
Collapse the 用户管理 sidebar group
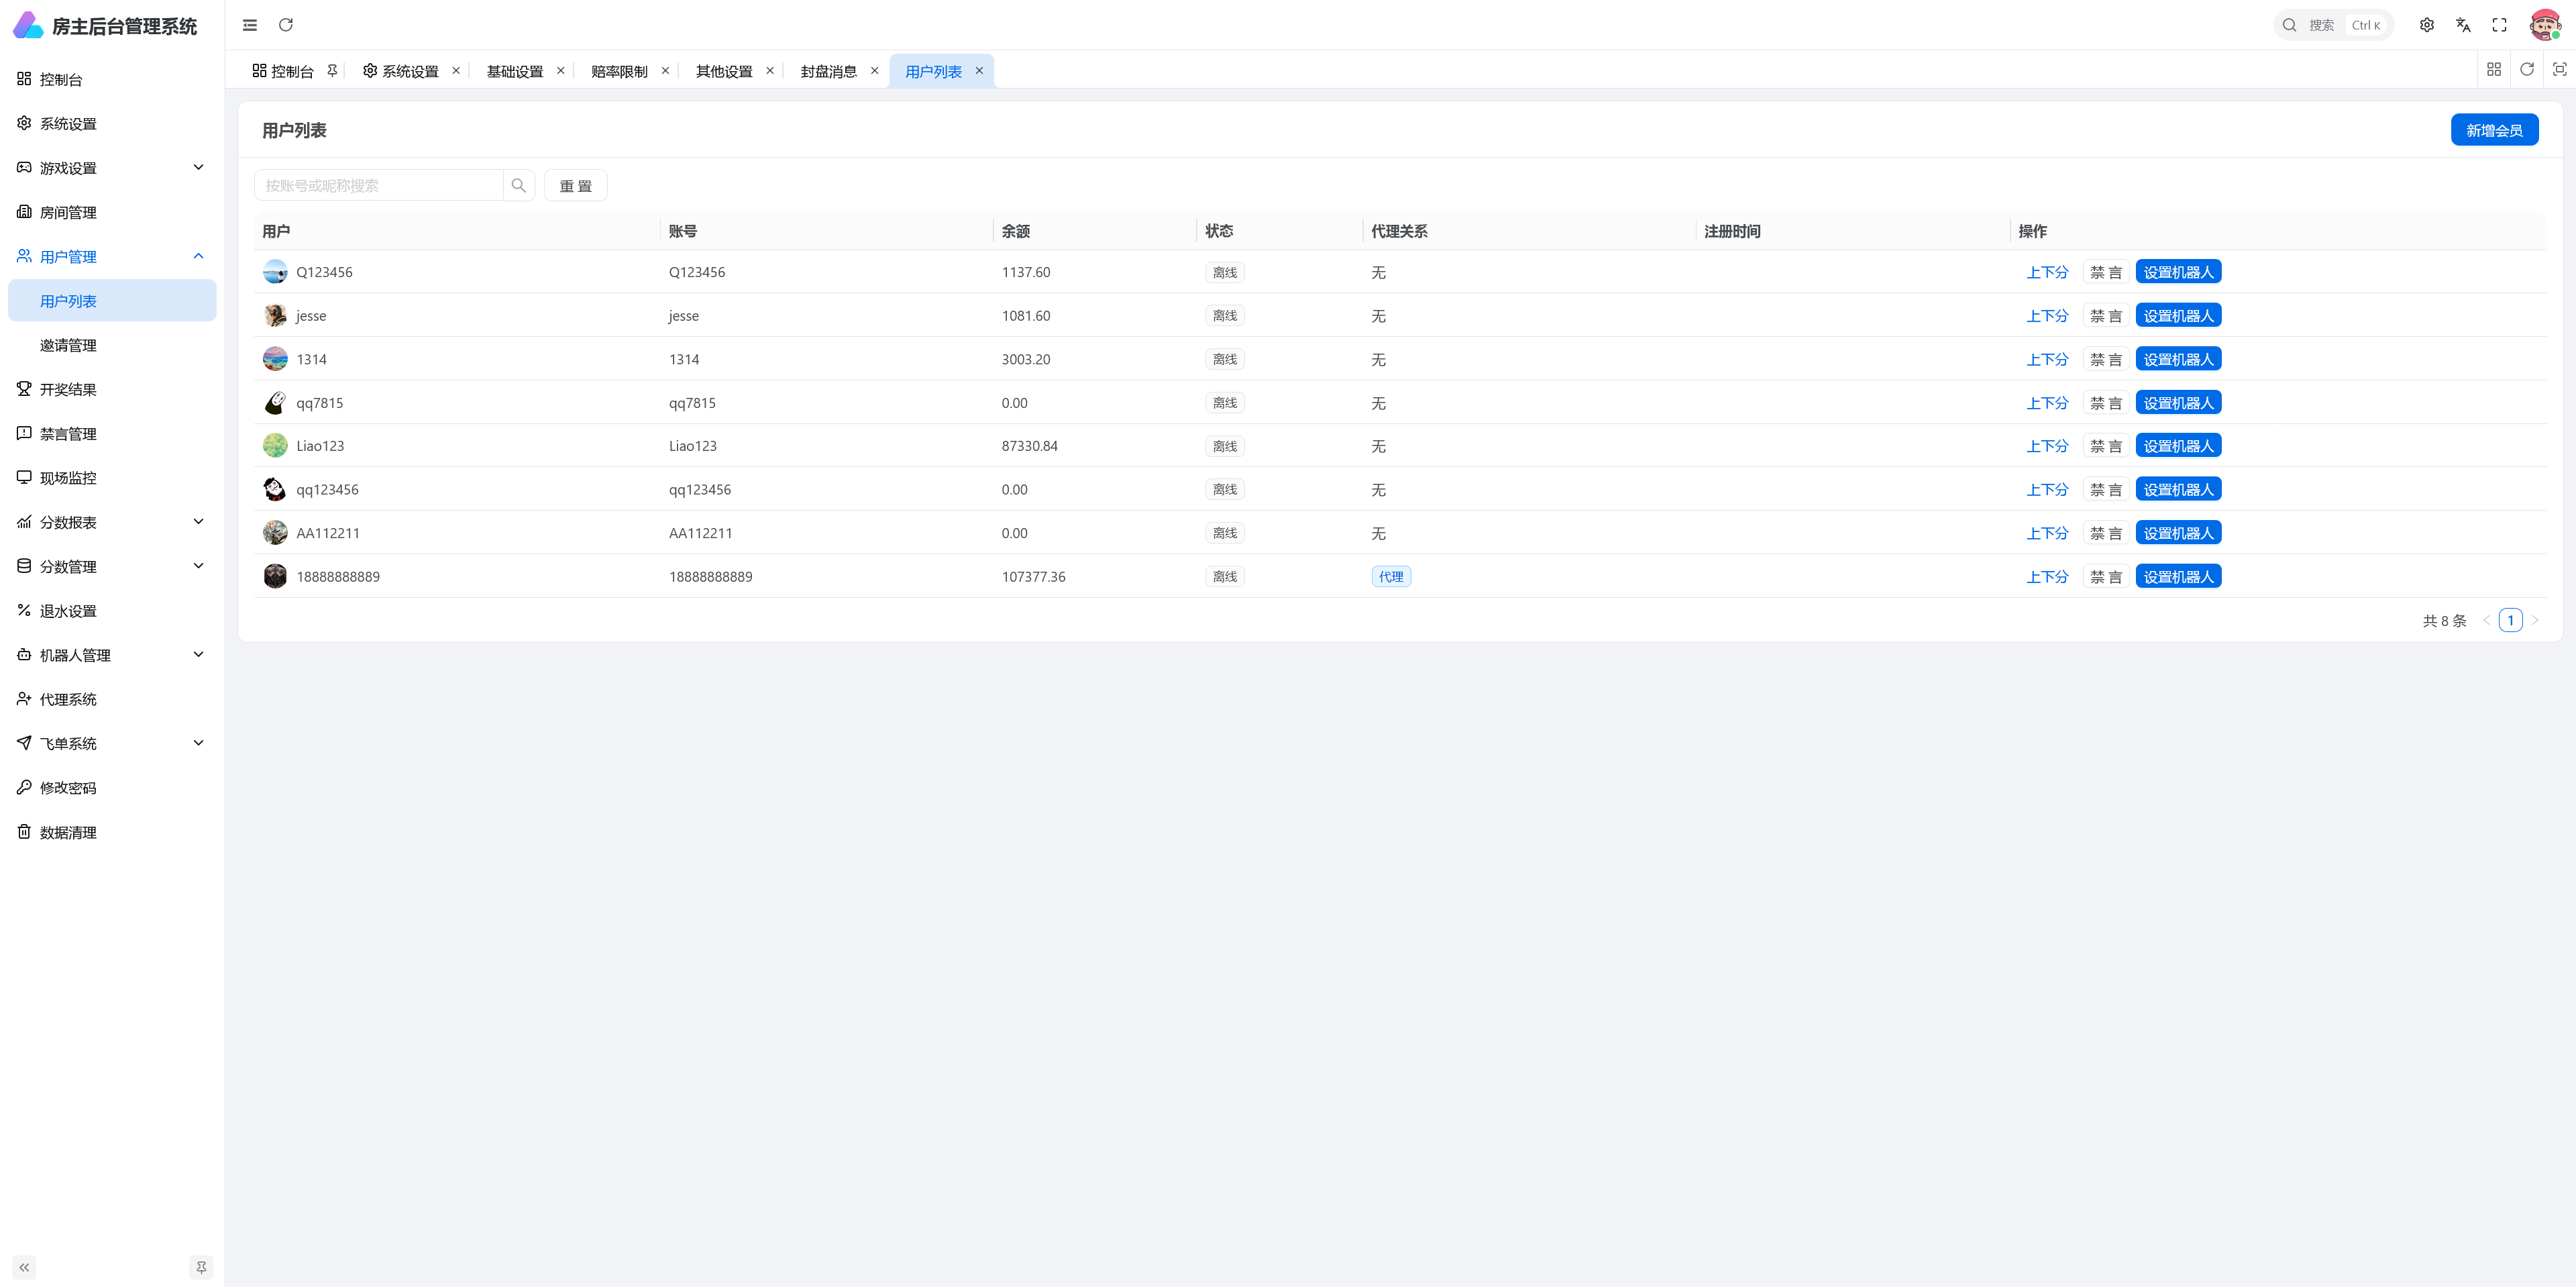tap(112, 256)
